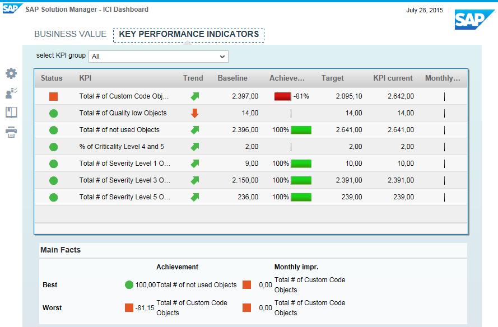Click green trend arrow of Custom Code Obj row
The image size is (498, 327).
(x=195, y=96)
